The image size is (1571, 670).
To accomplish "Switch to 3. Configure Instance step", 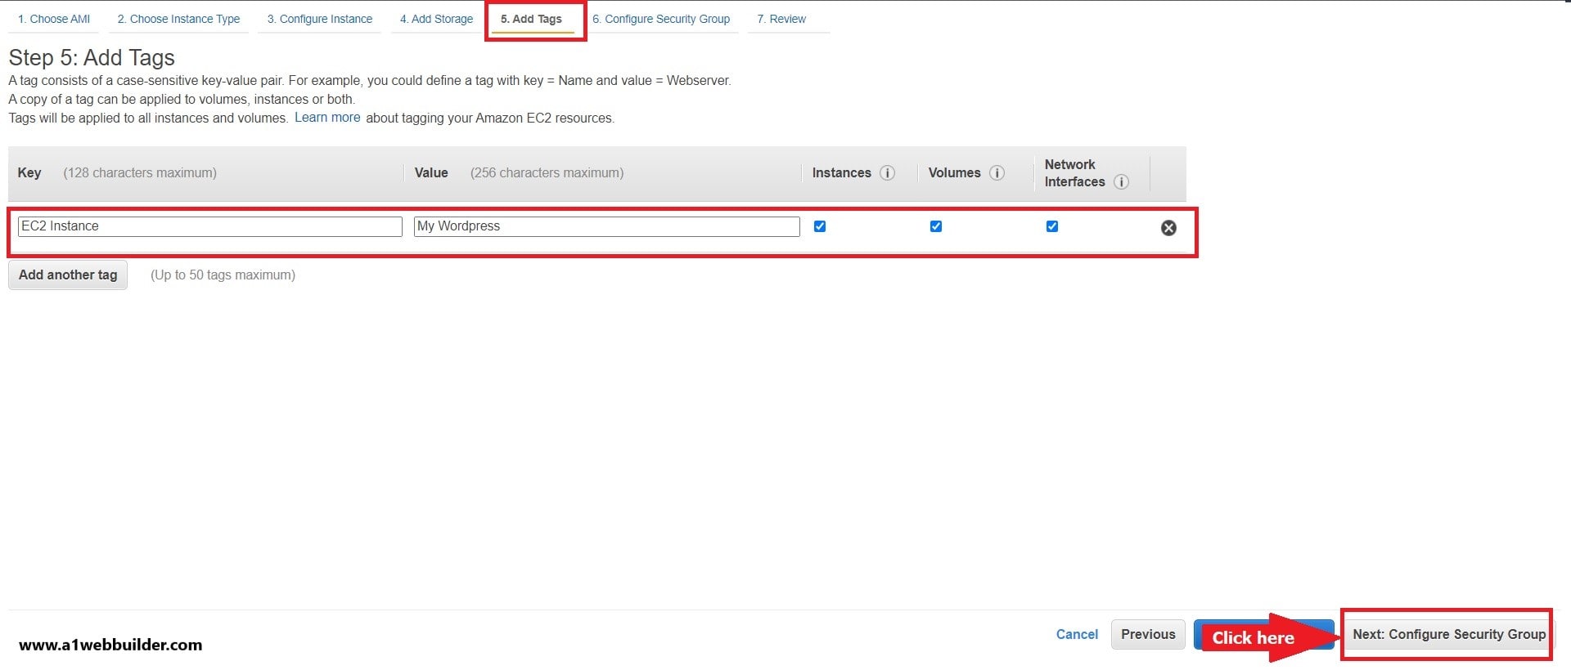I will (319, 19).
